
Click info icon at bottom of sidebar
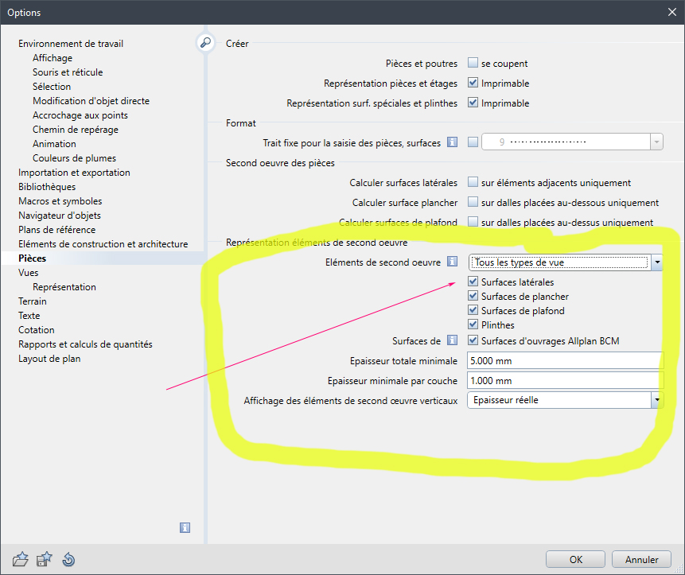(x=185, y=527)
